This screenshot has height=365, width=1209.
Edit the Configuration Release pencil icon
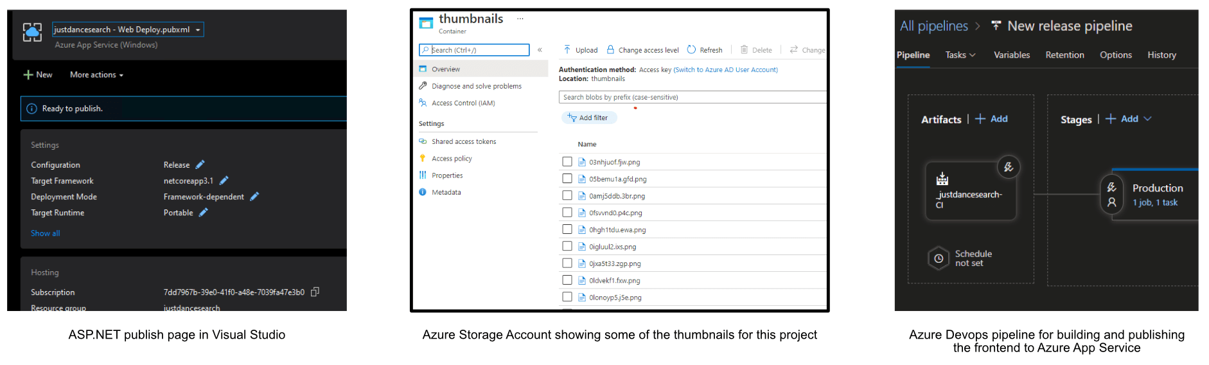[200, 165]
